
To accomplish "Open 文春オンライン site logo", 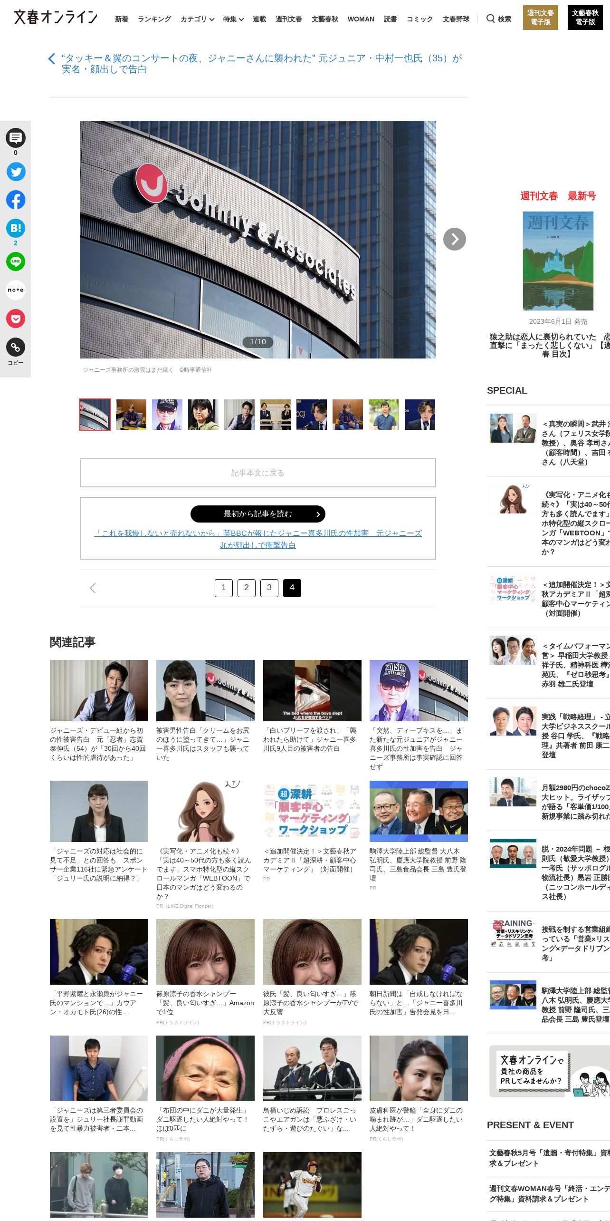I will click(56, 18).
